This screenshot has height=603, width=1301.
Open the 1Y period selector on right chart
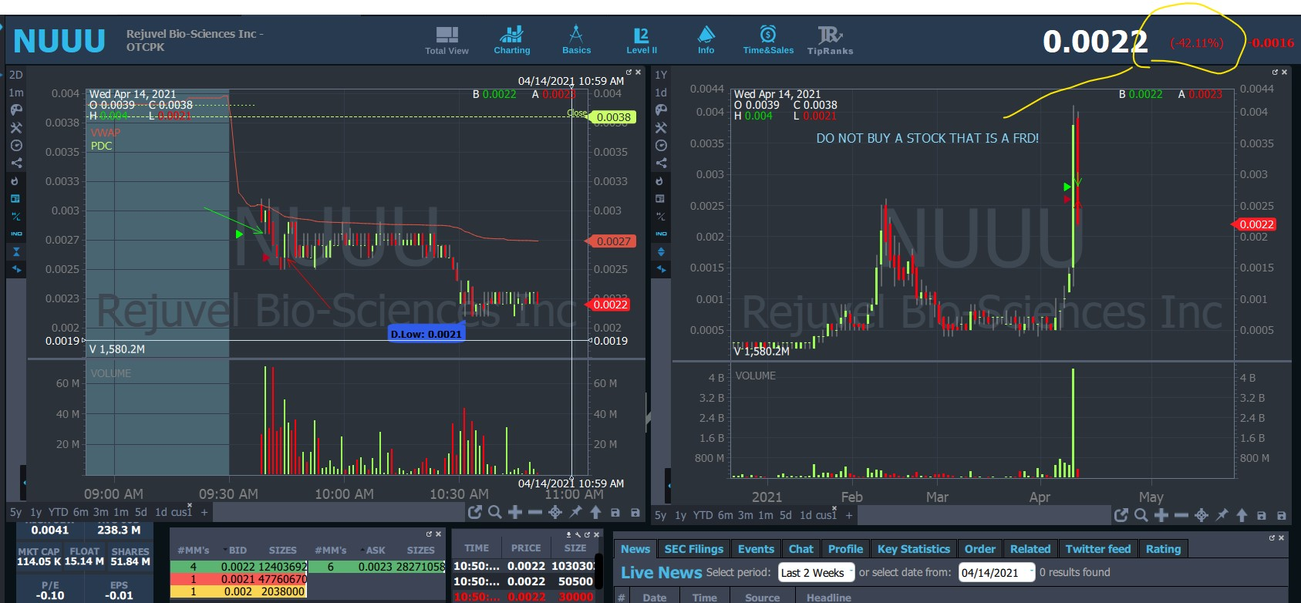tap(661, 75)
